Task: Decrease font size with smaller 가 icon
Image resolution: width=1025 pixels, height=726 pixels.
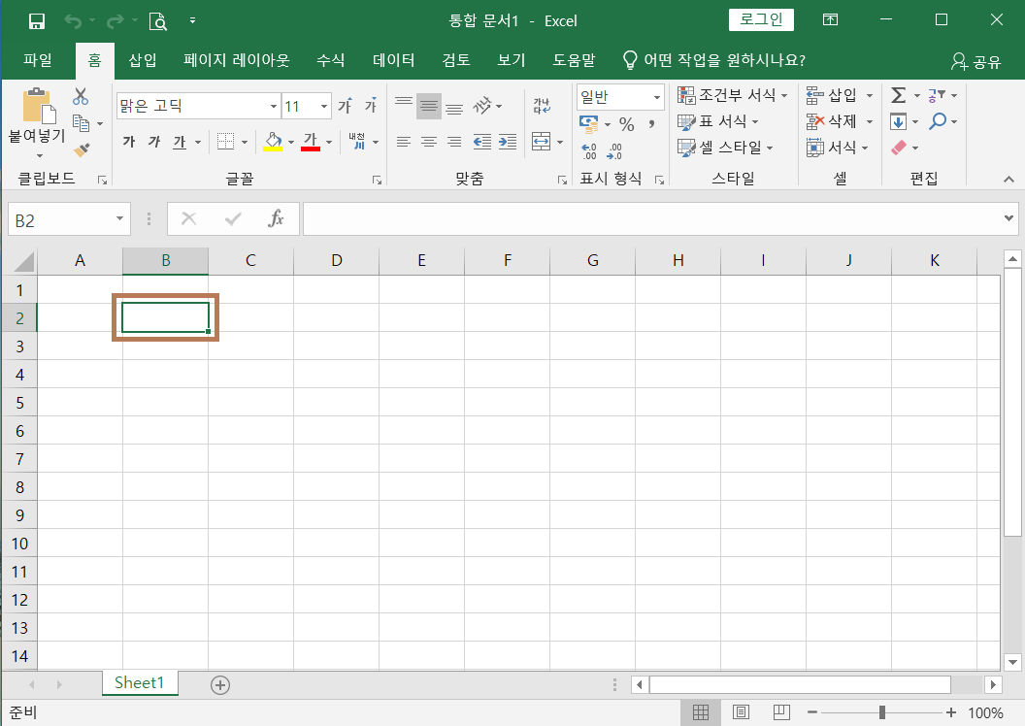Action: click(371, 105)
